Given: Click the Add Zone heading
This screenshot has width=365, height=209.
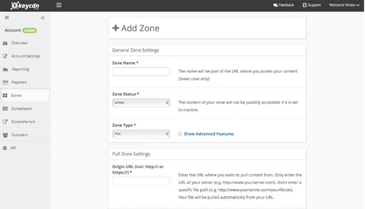Looking at the screenshot, I should (140, 28).
